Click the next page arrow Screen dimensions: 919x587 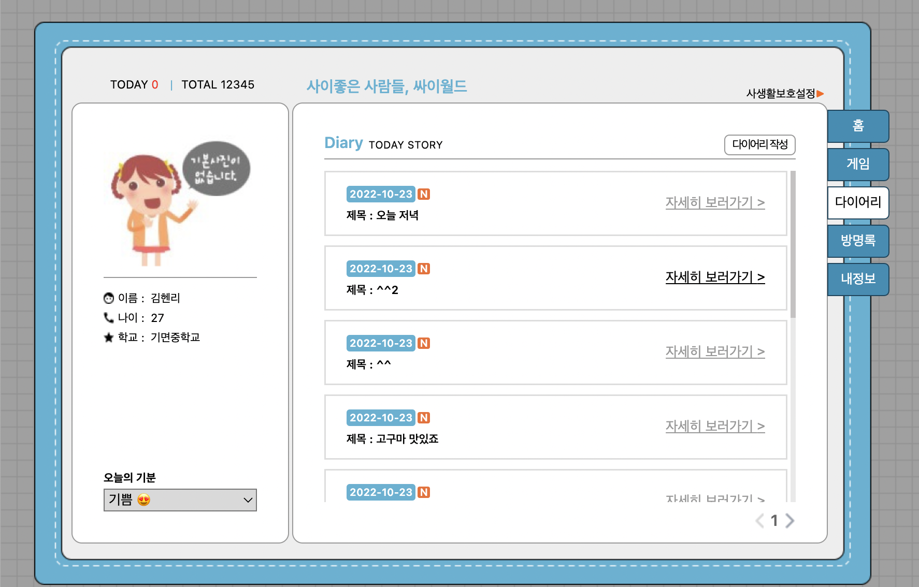(x=790, y=521)
